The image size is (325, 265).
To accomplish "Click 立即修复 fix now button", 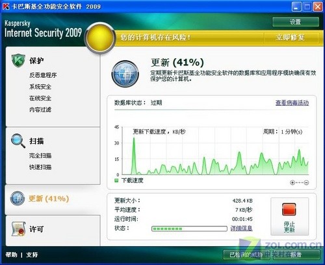I will tap(290, 38).
